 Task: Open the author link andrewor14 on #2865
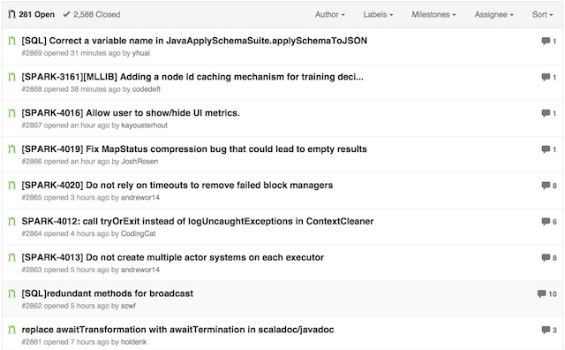[x=139, y=197]
